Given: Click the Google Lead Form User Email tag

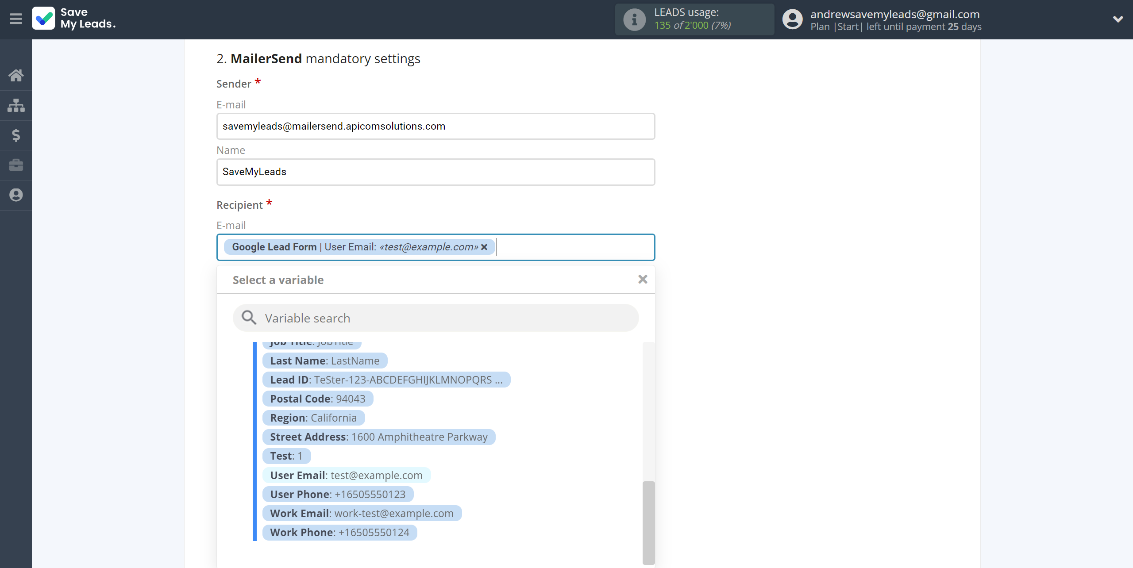Looking at the screenshot, I should pos(359,247).
